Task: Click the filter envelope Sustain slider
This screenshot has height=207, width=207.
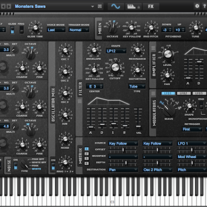Action: click(113, 124)
